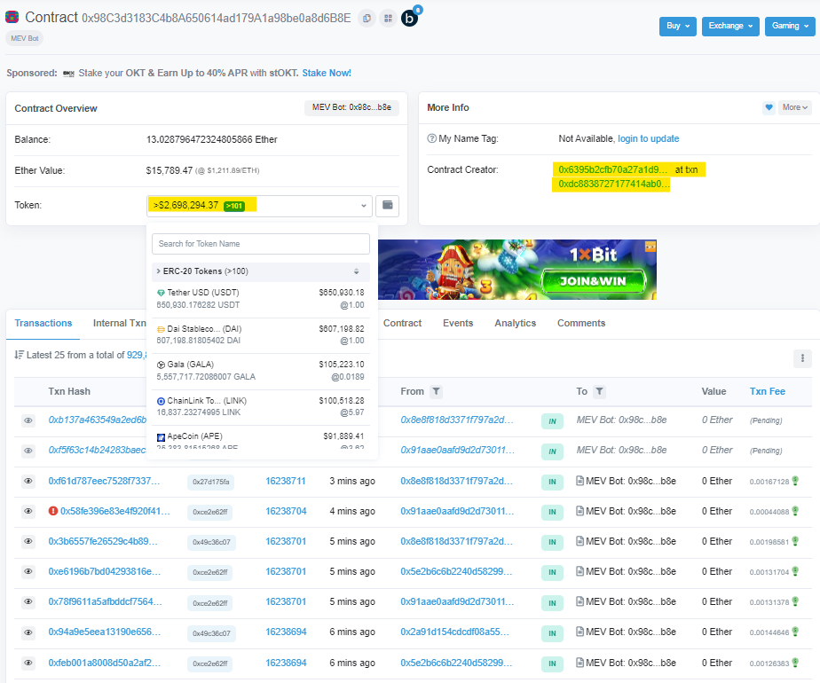Toggle preview eye for 0x94a9e5eea1 transaction

coord(28,632)
